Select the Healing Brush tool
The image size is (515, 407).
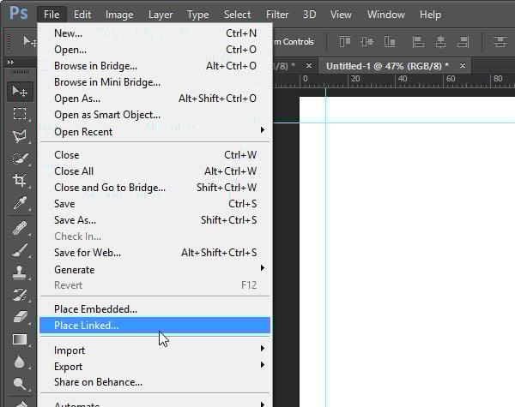tap(20, 228)
